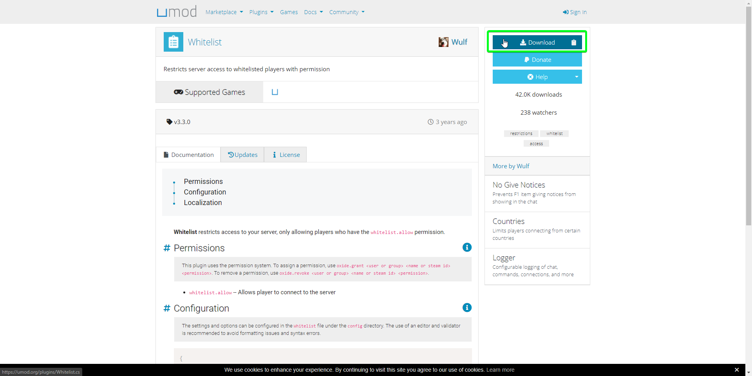The image size is (752, 376).
Task: Click the page vertical scrollbar thumb
Action: click(x=749, y=116)
